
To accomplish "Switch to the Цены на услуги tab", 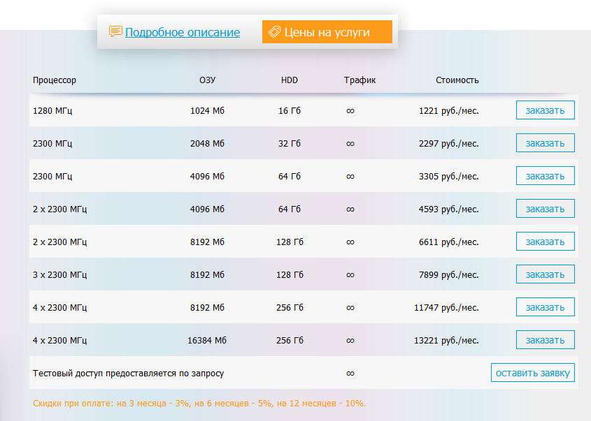I will [x=327, y=32].
